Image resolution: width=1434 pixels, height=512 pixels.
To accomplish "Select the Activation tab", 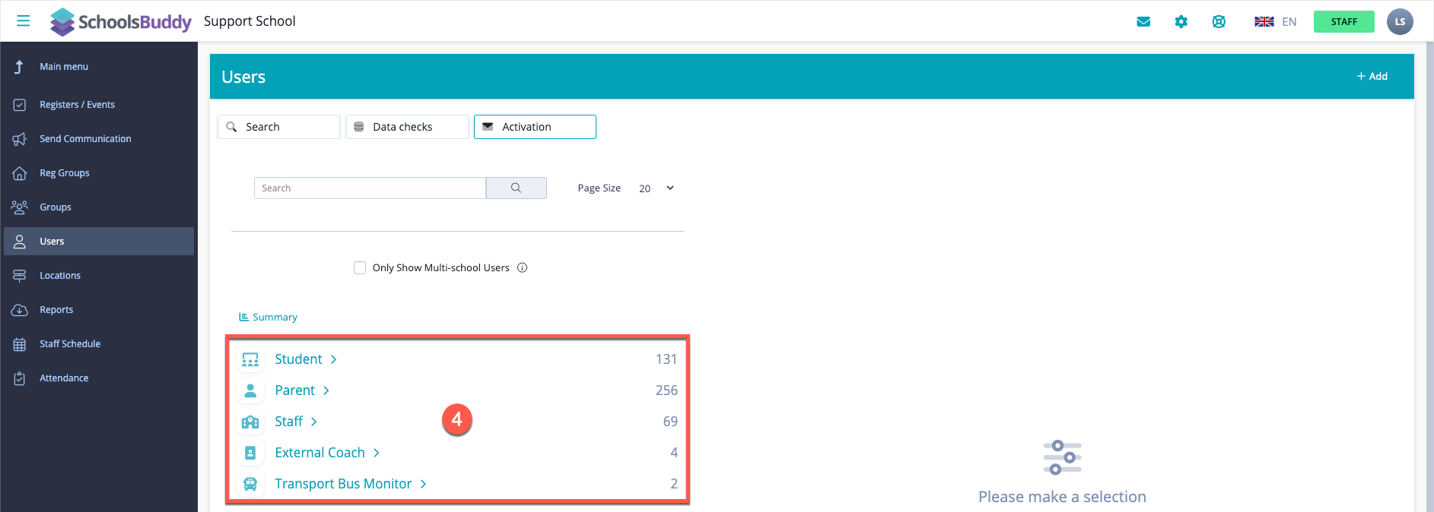I will pos(535,127).
